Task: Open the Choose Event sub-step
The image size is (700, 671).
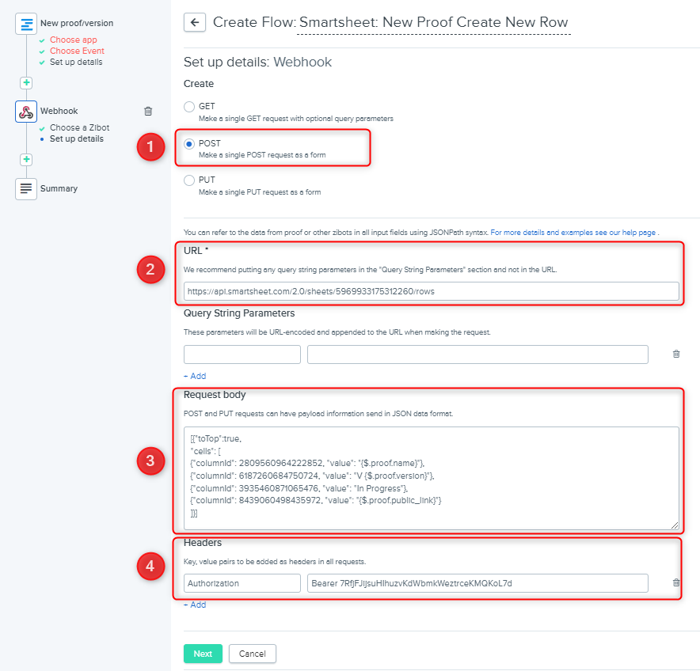Action: (x=76, y=51)
